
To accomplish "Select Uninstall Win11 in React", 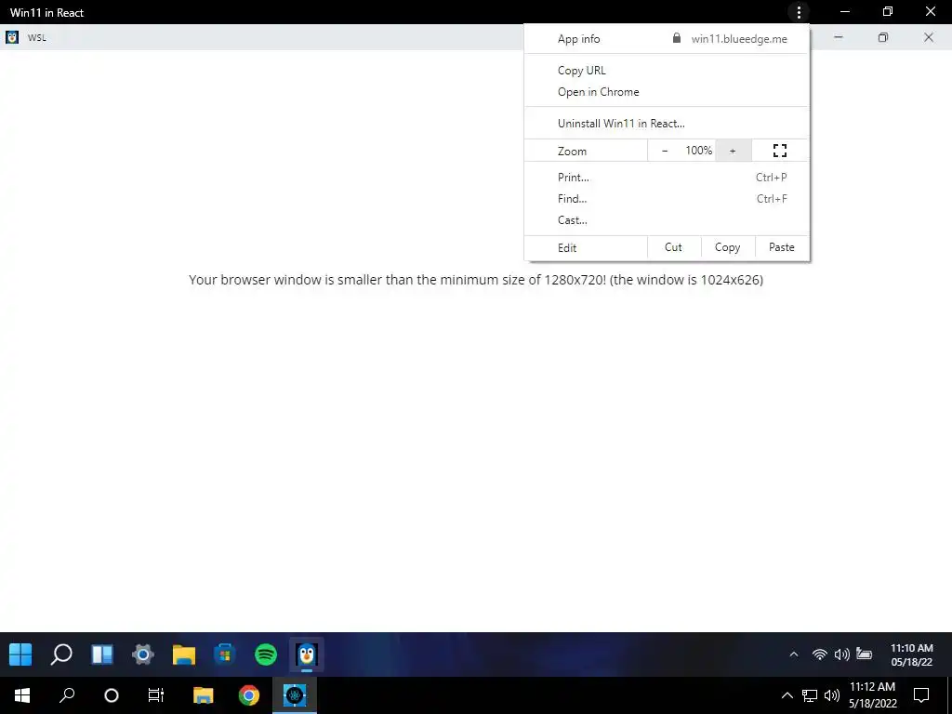I will [x=667, y=124].
